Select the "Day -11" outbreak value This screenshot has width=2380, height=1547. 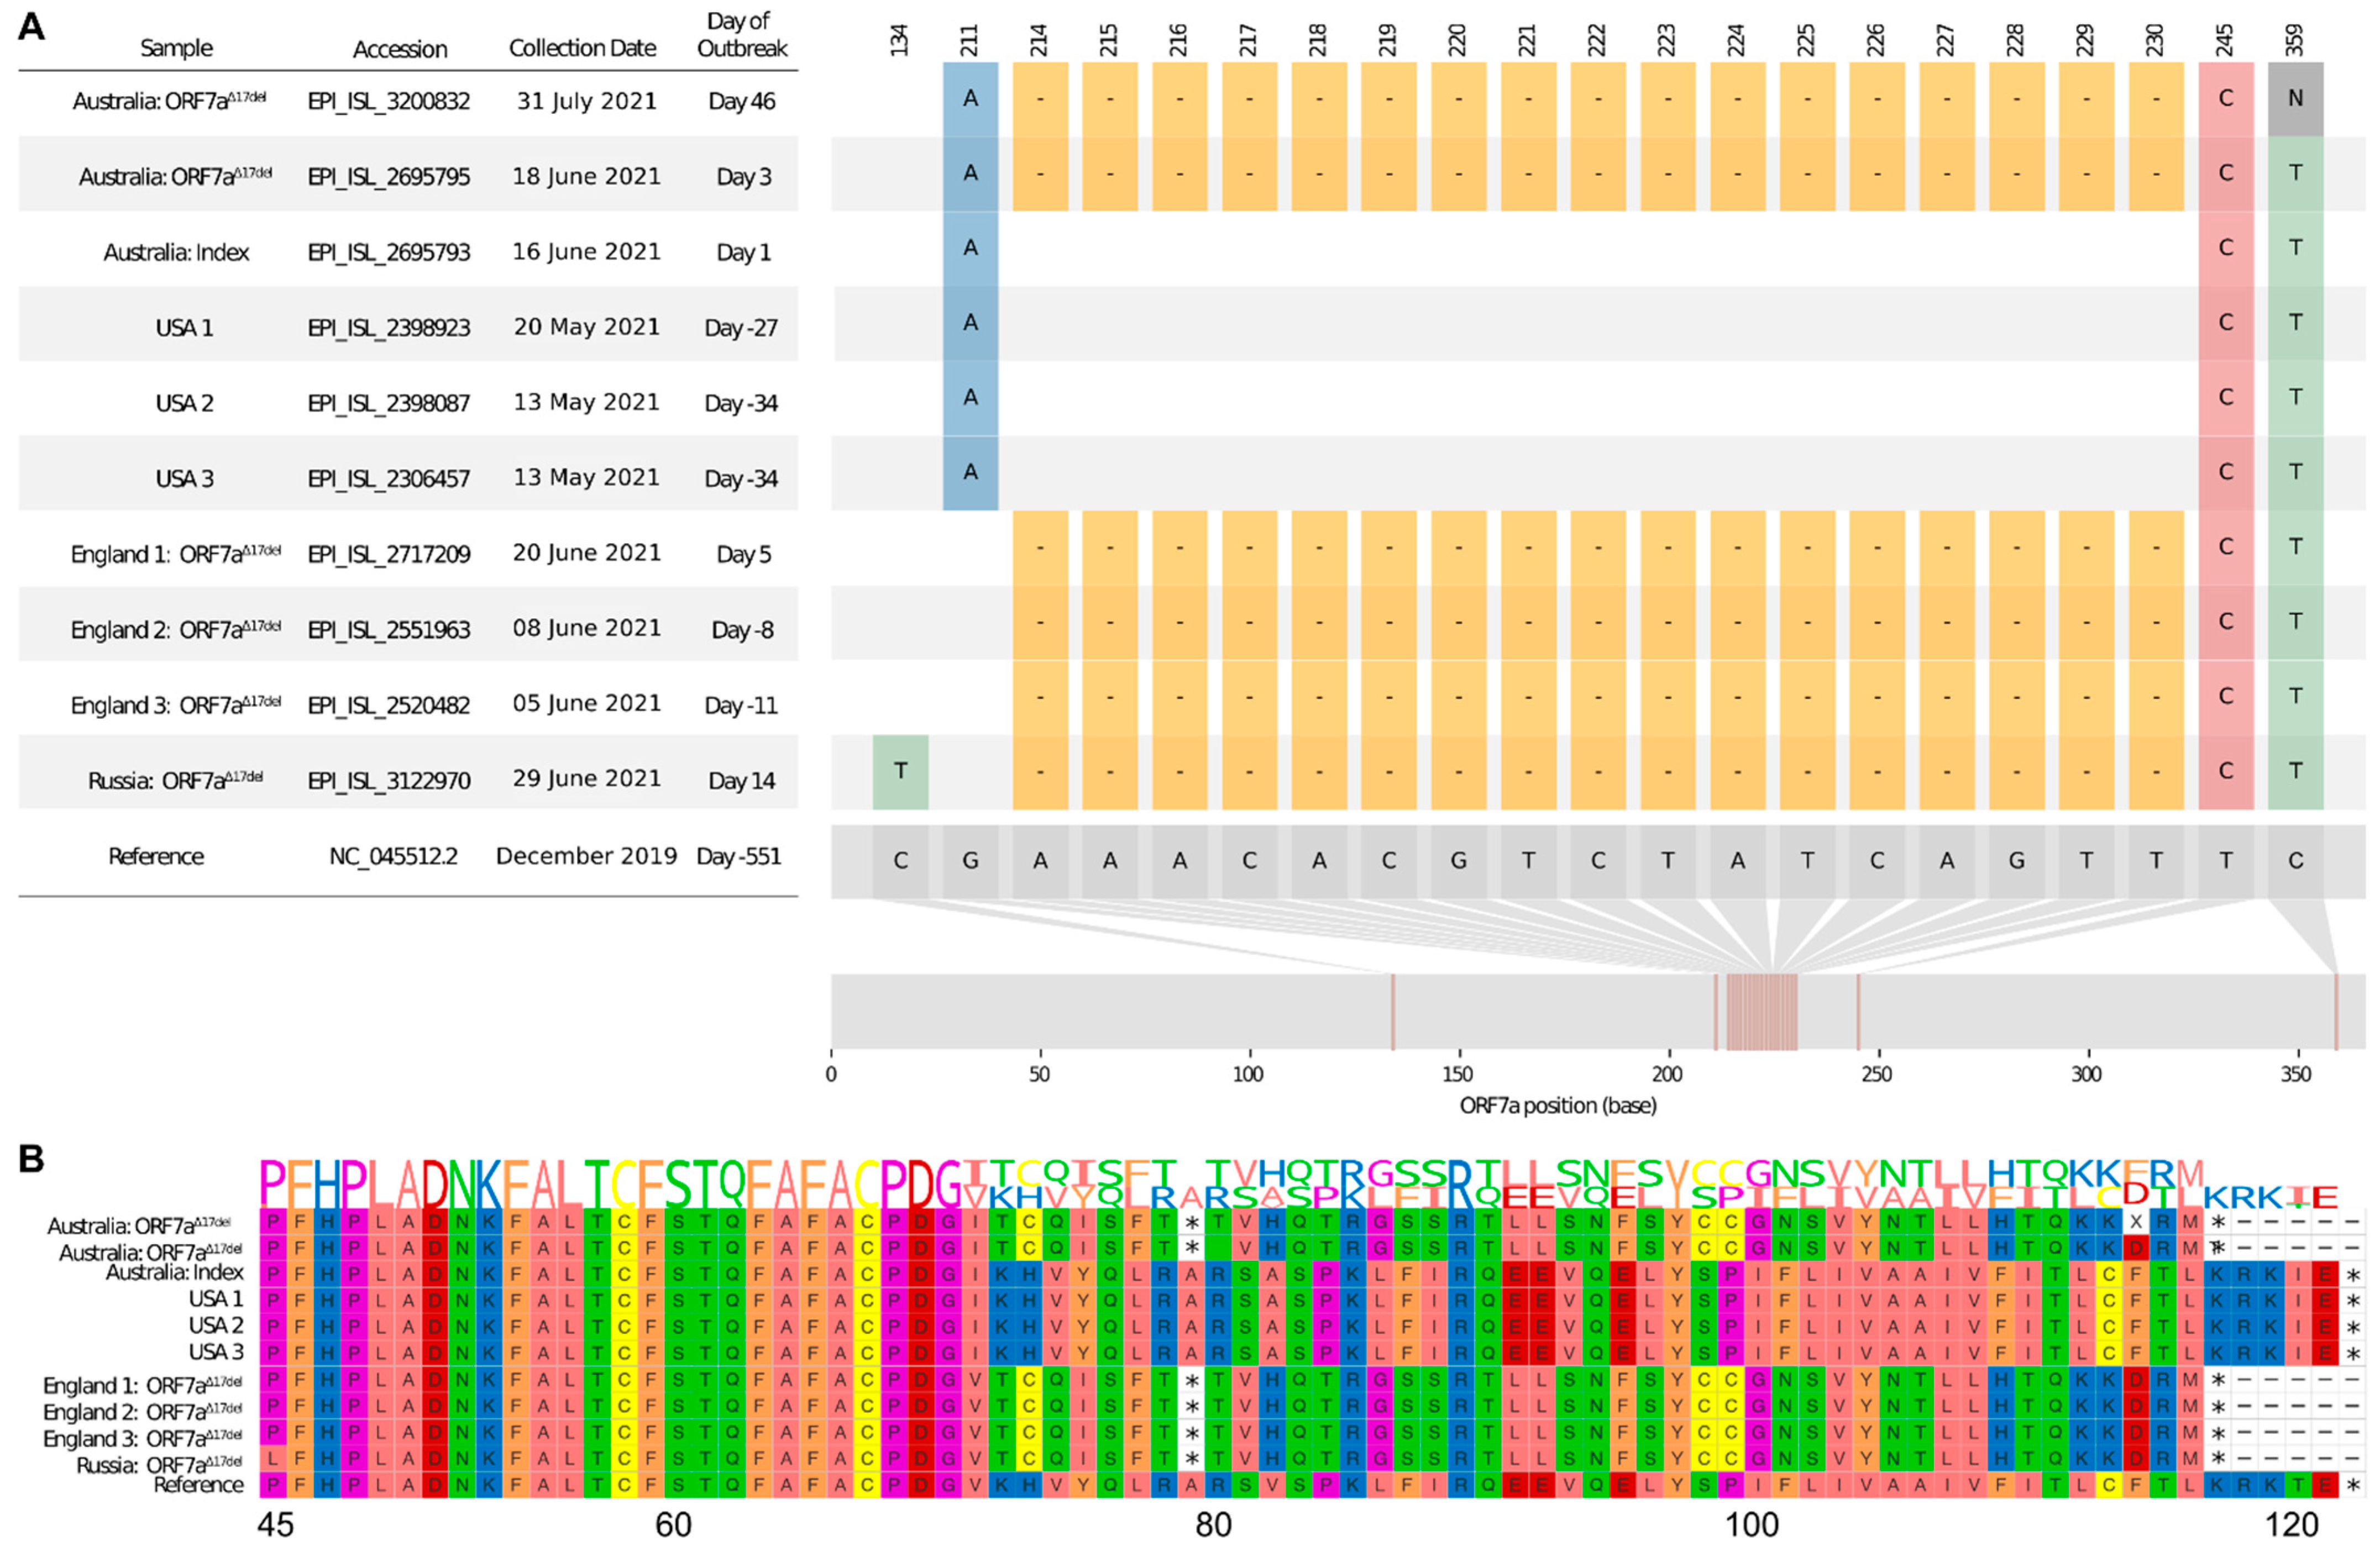(x=741, y=704)
